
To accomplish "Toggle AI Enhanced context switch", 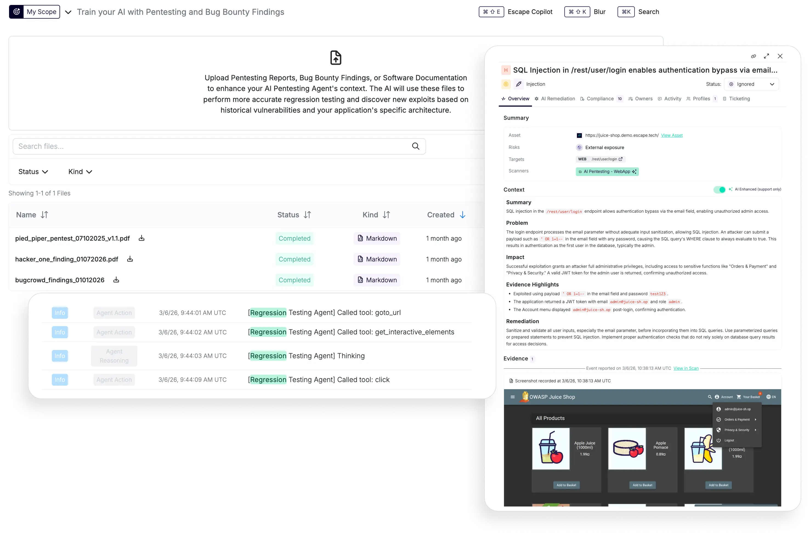I will [x=719, y=190].
